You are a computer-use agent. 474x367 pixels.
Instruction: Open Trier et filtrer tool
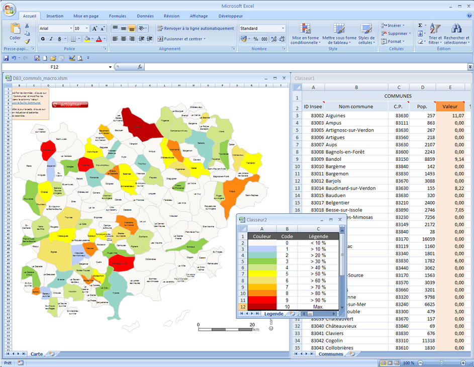click(435, 34)
